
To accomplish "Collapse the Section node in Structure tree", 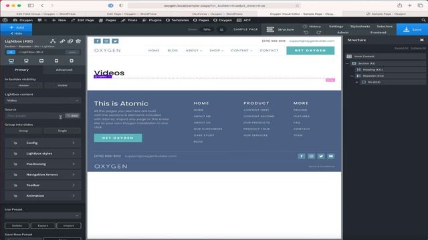I will [x=348, y=63].
